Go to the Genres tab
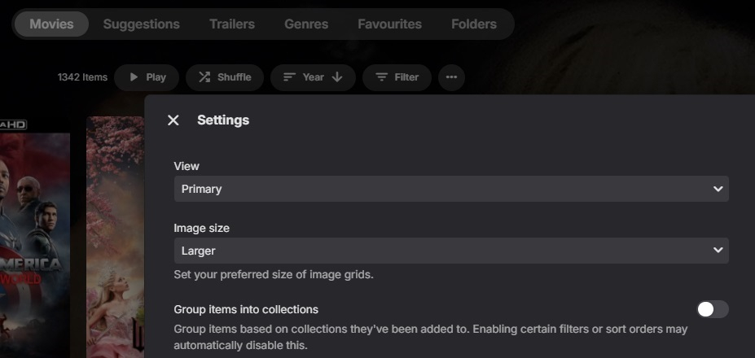 tap(306, 24)
